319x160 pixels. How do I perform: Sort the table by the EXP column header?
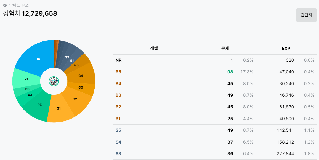point(286,49)
